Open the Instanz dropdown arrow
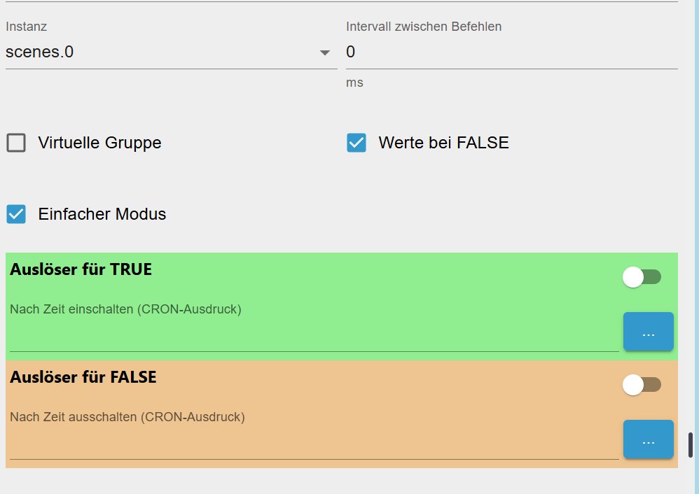This screenshot has height=494, width=699. pyautogui.click(x=324, y=52)
